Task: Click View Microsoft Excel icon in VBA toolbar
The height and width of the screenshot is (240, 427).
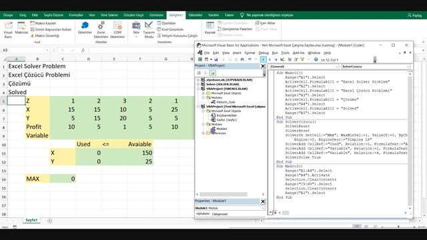Action: pyautogui.click(x=200, y=59)
